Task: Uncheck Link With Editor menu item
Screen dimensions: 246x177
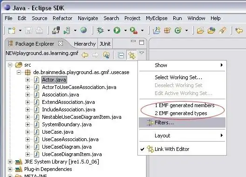Action: point(182,149)
